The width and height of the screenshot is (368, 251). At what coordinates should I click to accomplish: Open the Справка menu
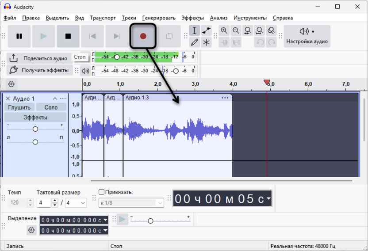[283, 18]
